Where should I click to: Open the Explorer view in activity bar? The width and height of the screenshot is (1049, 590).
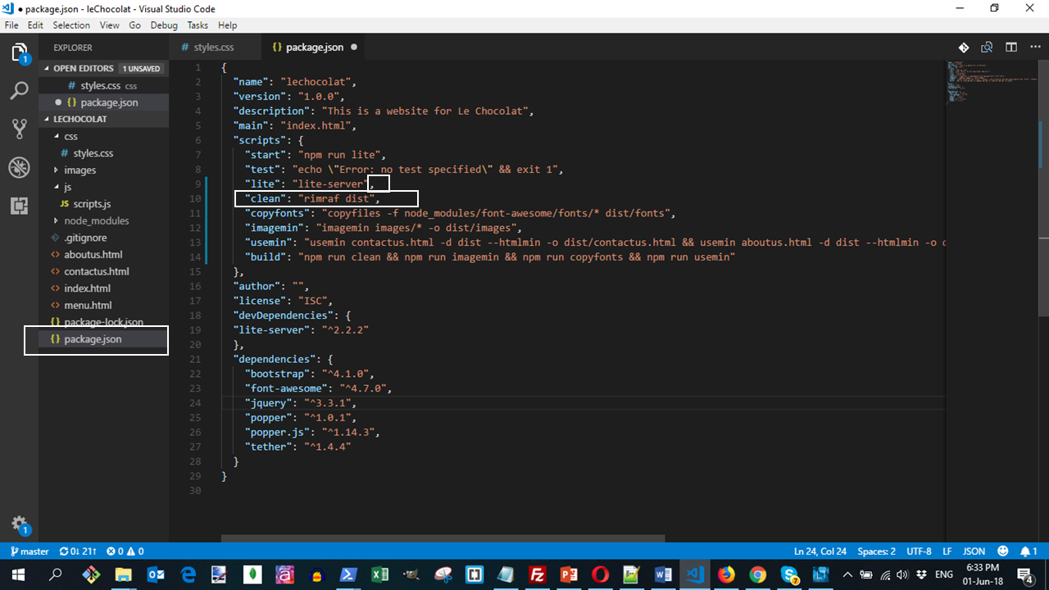[x=19, y=54]
